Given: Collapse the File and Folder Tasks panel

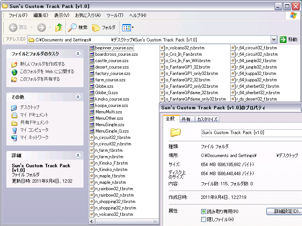Looking at the screenshot, I should 78,53.
